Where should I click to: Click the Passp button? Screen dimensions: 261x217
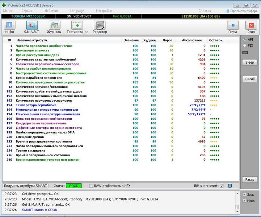tap(249, 180)
